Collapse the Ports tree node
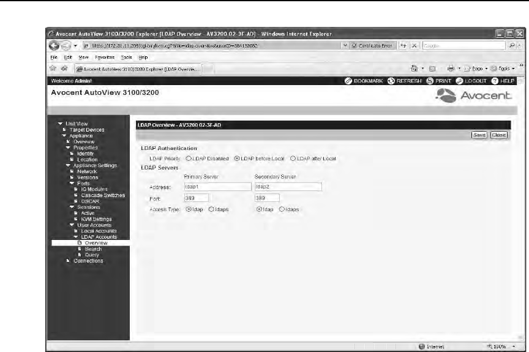The height and width of the screenshot is (352, 529). coord(72,183)
